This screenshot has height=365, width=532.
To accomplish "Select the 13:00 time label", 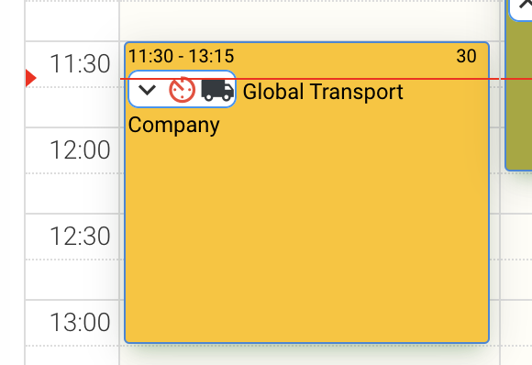I will tap(80, 322).
